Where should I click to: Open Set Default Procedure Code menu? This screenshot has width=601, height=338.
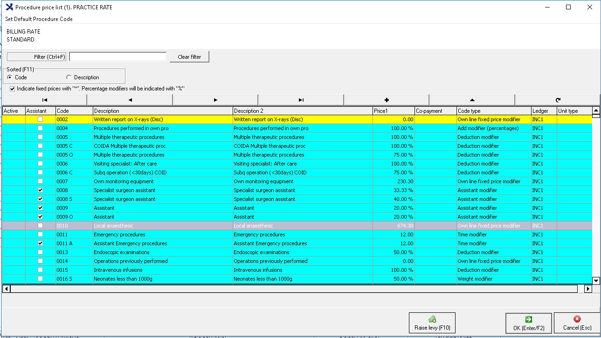[39, 19]
